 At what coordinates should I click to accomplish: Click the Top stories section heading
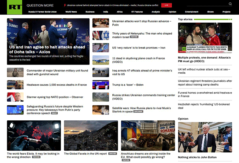[185, 19]
